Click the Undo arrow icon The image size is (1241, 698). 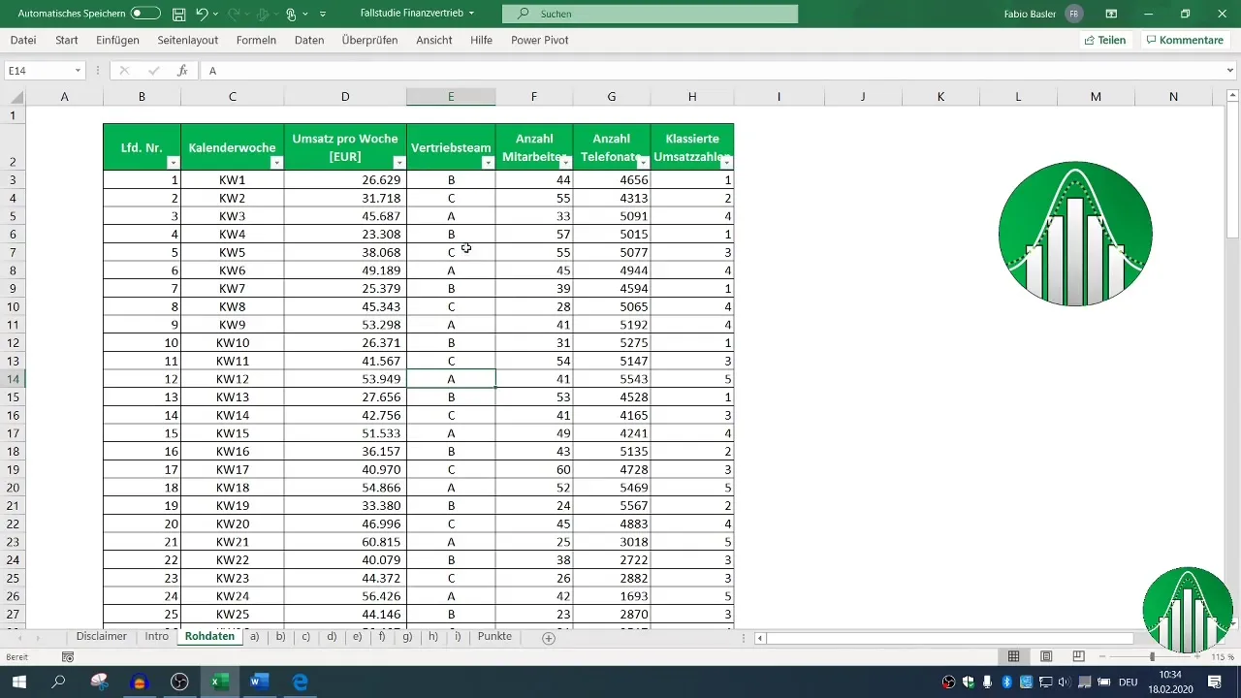[202, 14]
